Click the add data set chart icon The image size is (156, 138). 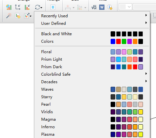(18, 16)
